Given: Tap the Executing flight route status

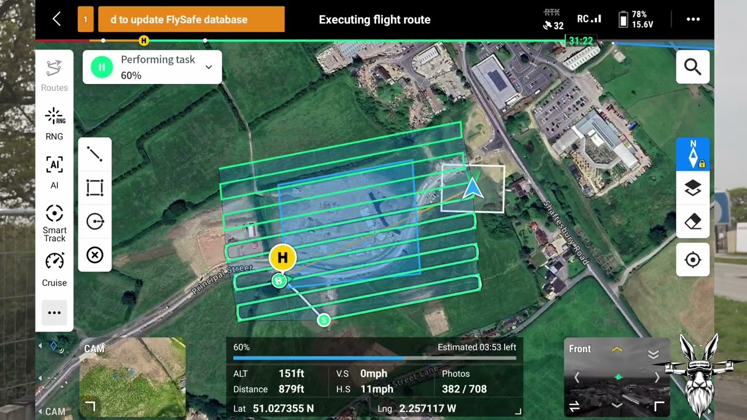Looking at the screenshot, I should 375,20.
